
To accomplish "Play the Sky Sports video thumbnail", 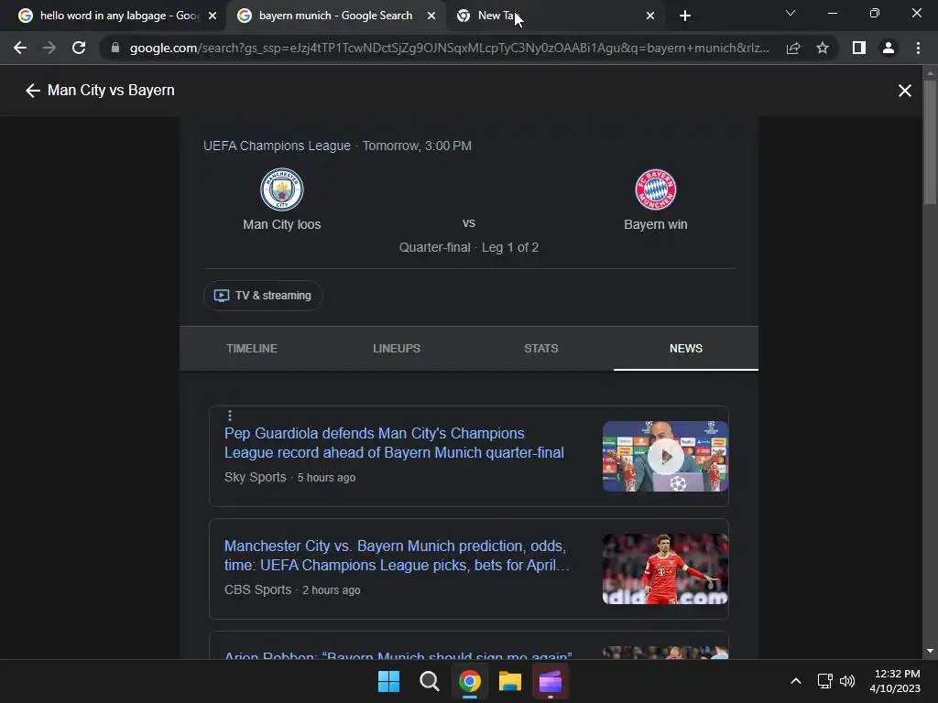I will [665, 457].
